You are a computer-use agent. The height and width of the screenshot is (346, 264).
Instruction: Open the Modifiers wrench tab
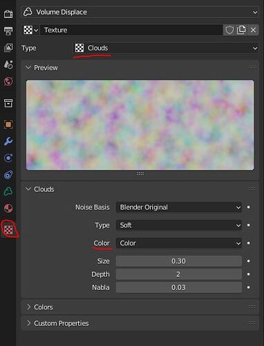click(x=8, y=141)
